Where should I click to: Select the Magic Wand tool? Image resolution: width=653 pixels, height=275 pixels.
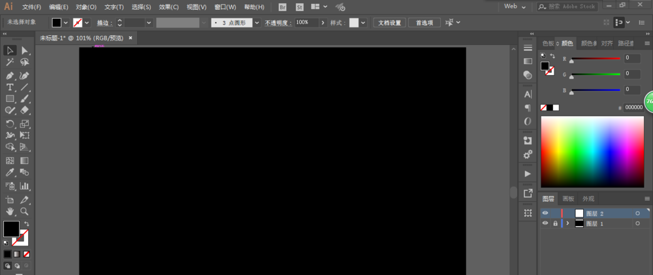click(x=10, y=63)
